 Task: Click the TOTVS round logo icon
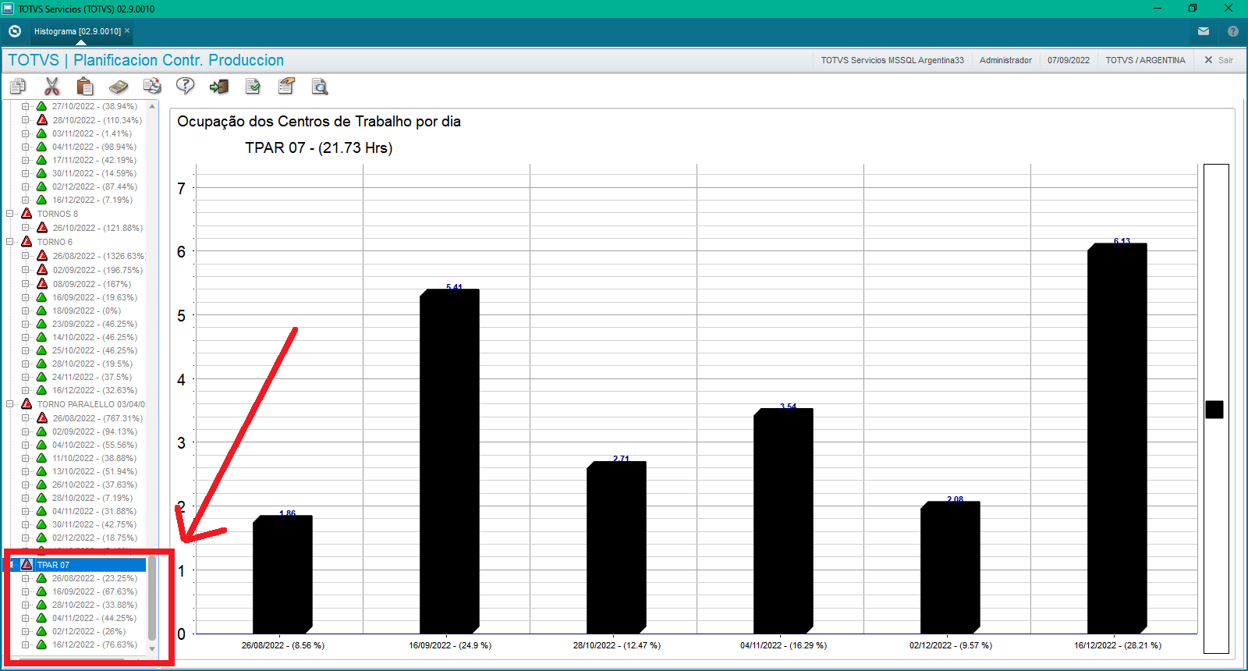tap(15, 31)
